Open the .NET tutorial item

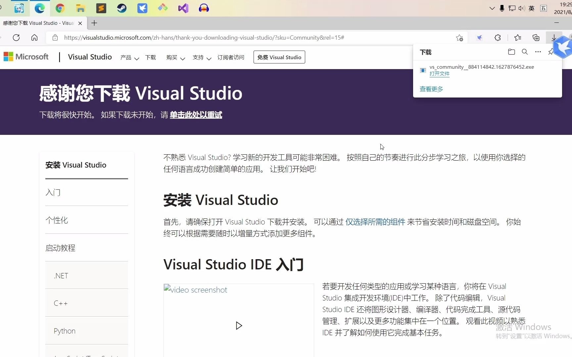point(87,275)
